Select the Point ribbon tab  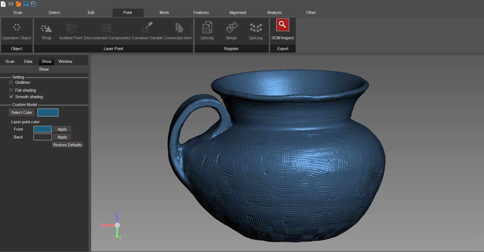[x=128, y=13]
